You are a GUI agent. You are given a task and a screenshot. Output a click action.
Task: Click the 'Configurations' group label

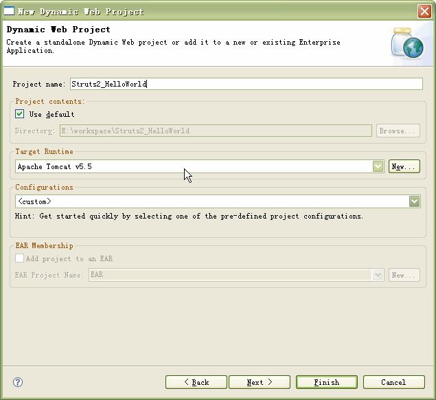coord(44,187)
